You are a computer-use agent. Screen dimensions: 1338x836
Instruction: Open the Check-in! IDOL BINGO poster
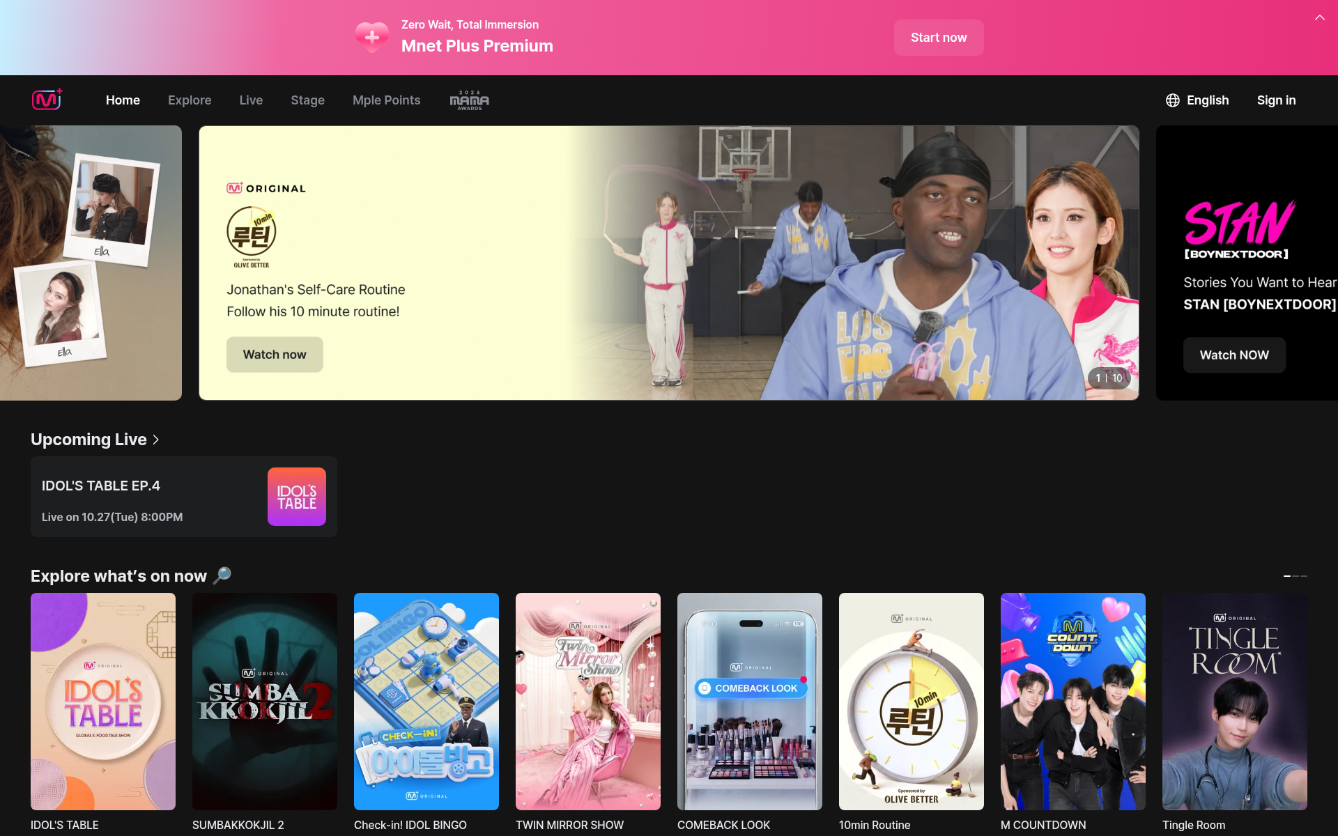click(x=426, y=702)
